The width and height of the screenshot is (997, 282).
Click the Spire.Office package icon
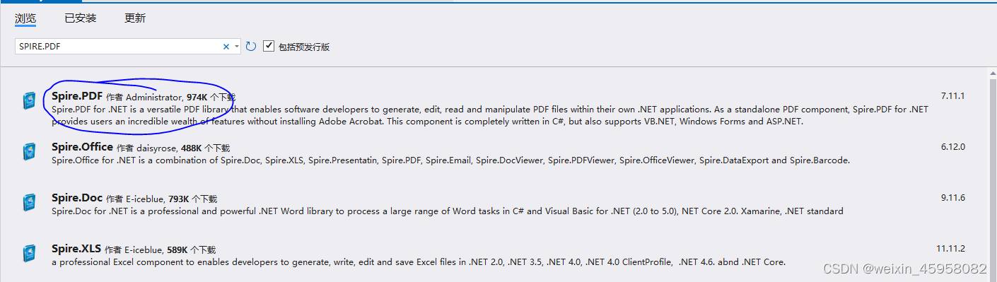click(29, 152)
